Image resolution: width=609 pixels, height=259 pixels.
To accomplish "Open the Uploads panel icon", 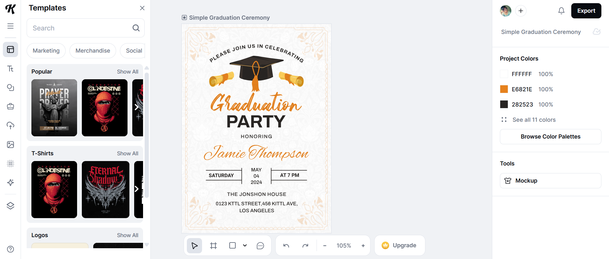I will tap(10, 126).
